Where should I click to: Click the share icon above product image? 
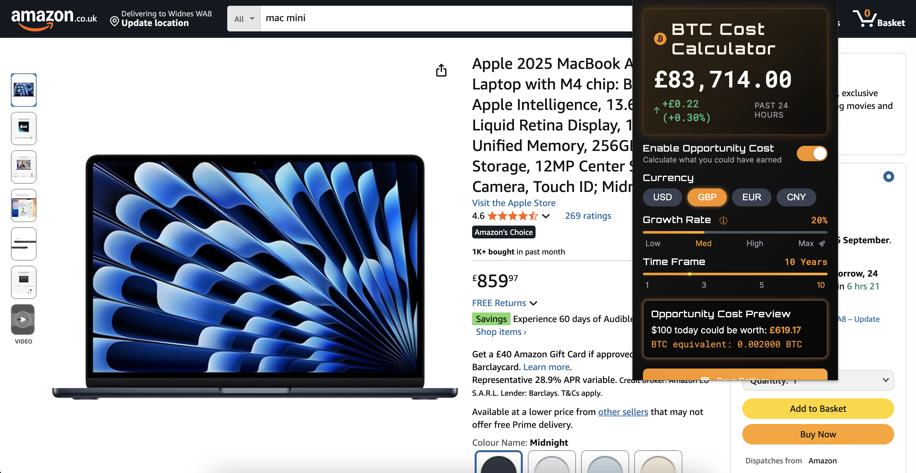(441, 71)
